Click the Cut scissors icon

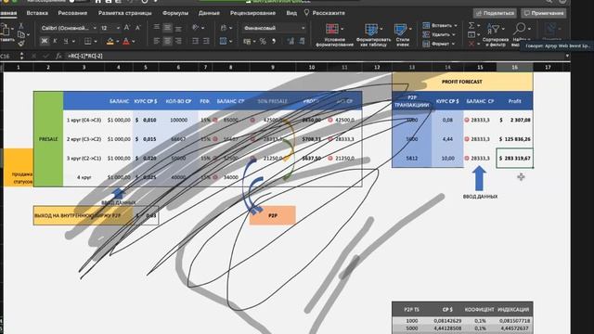coord(21,26)
